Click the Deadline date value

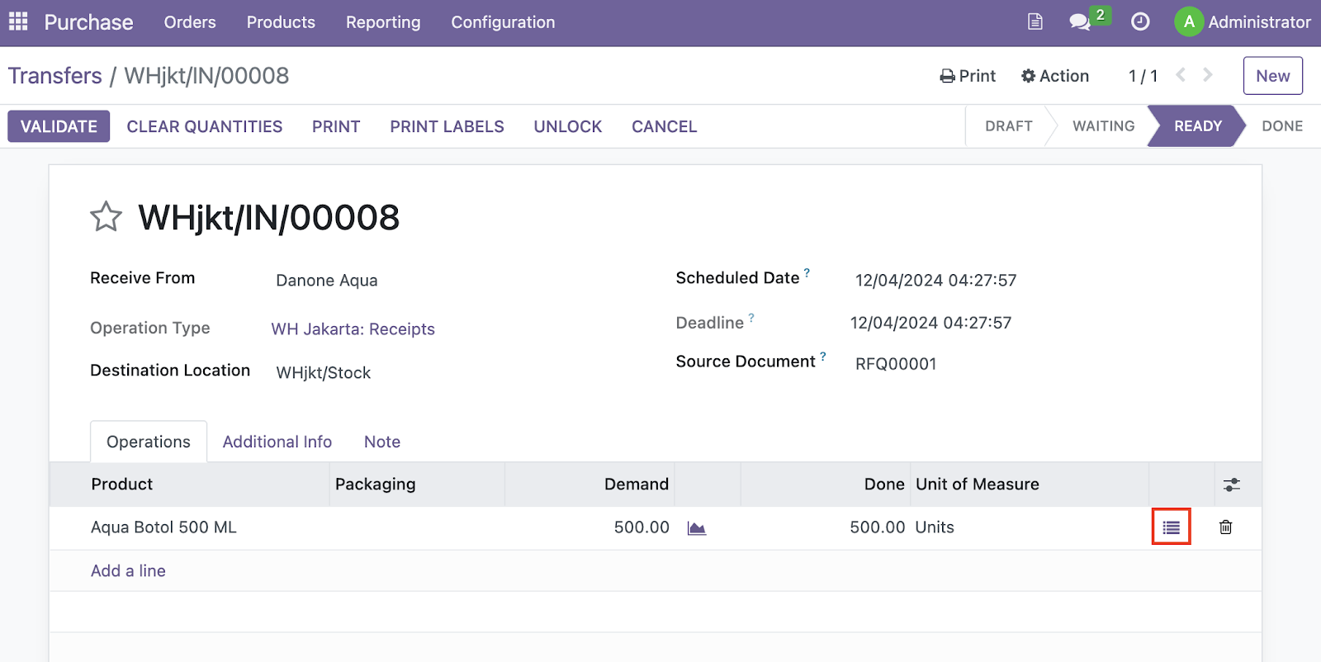click(930, 323)
